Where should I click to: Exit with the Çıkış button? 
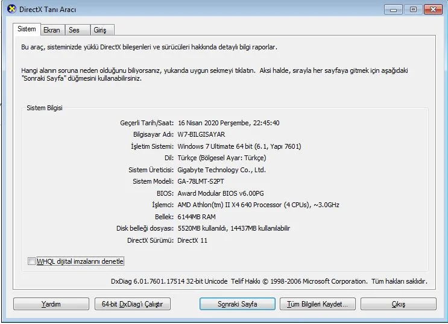click(399, 304)
